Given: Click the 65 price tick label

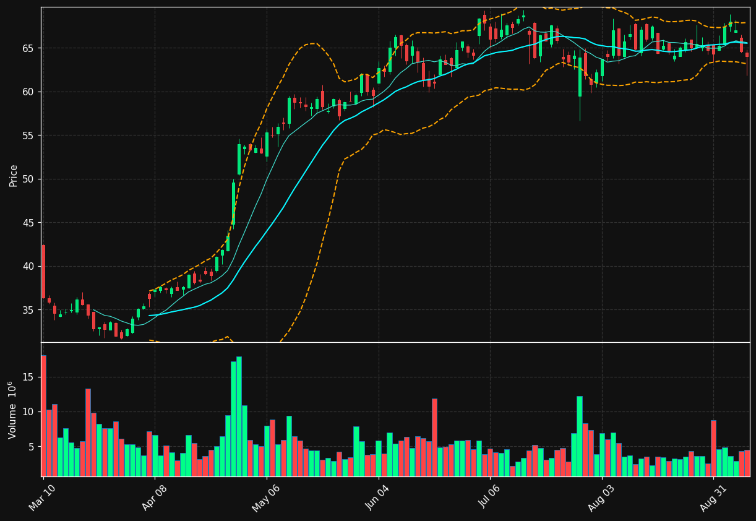Looking at the screenshot, I should pos(29,48).
